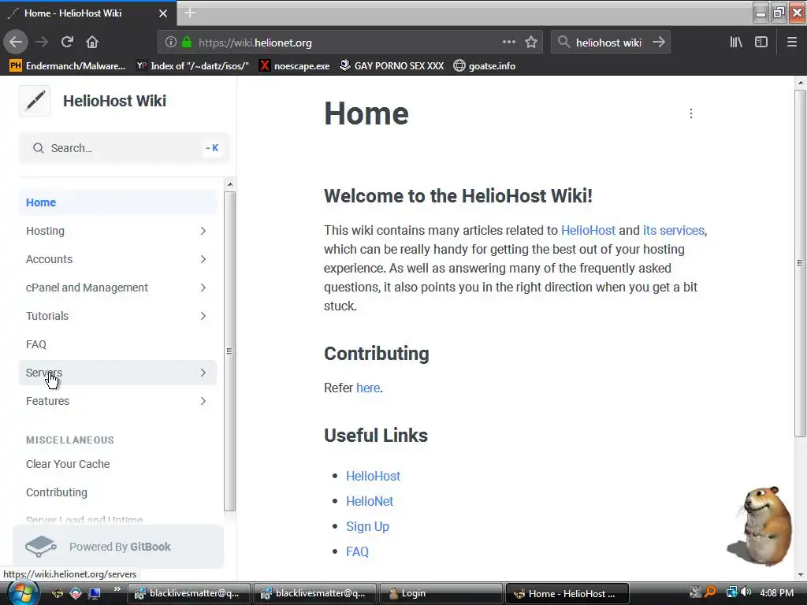The image size is (807, 605).
Task: Follow the HelioHost link in intro paragraph
Action: (x=588, y=231)
